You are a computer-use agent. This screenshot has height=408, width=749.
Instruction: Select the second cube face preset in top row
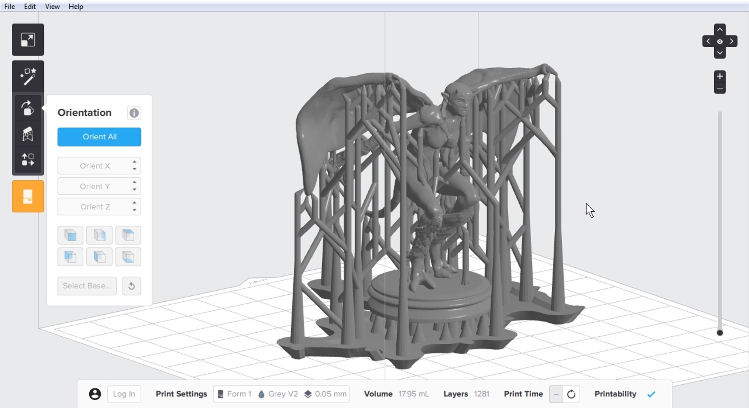click(x=99, y=235)
